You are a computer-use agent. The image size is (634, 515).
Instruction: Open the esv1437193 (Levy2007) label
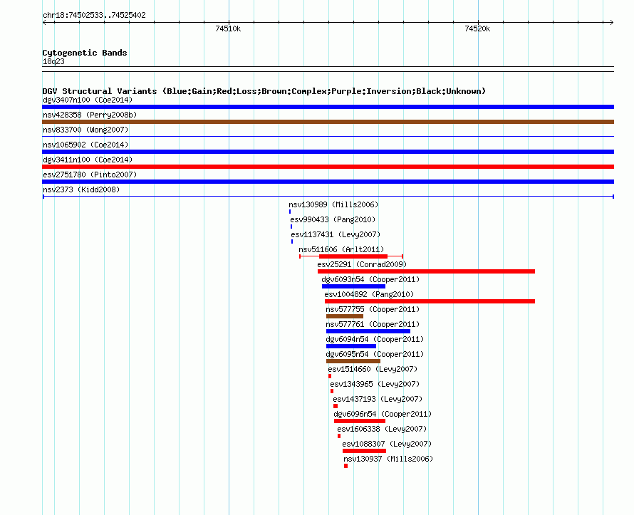[378, 399]
